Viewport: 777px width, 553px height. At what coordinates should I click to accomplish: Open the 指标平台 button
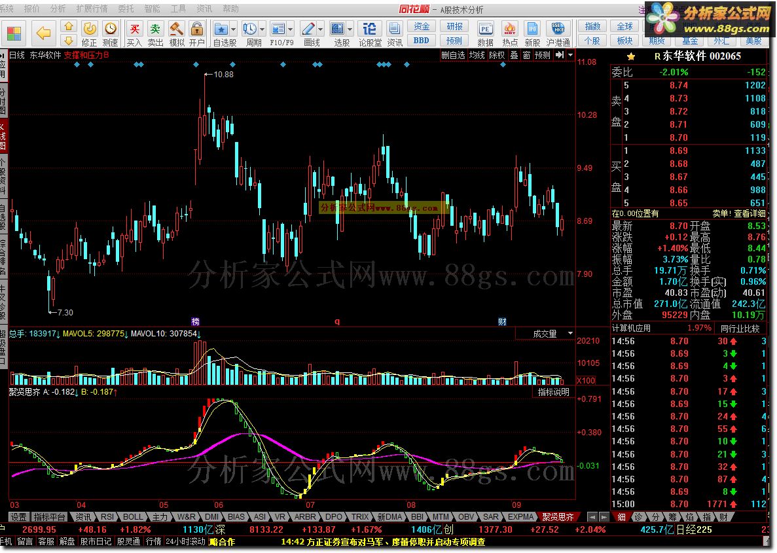(x=50, y=517)
